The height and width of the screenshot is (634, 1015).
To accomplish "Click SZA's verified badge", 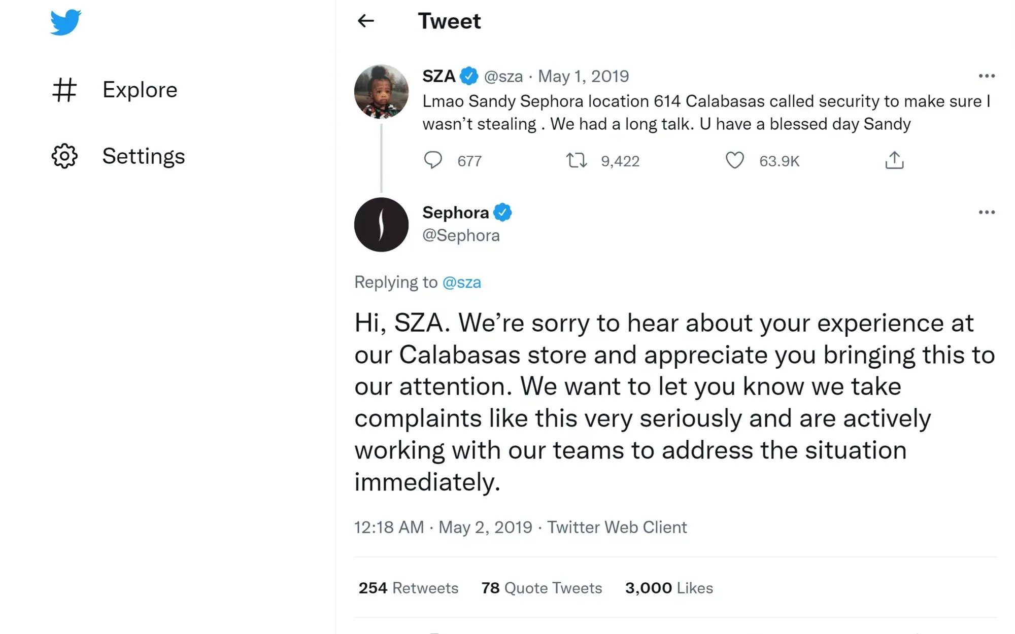I will [469, 76].
